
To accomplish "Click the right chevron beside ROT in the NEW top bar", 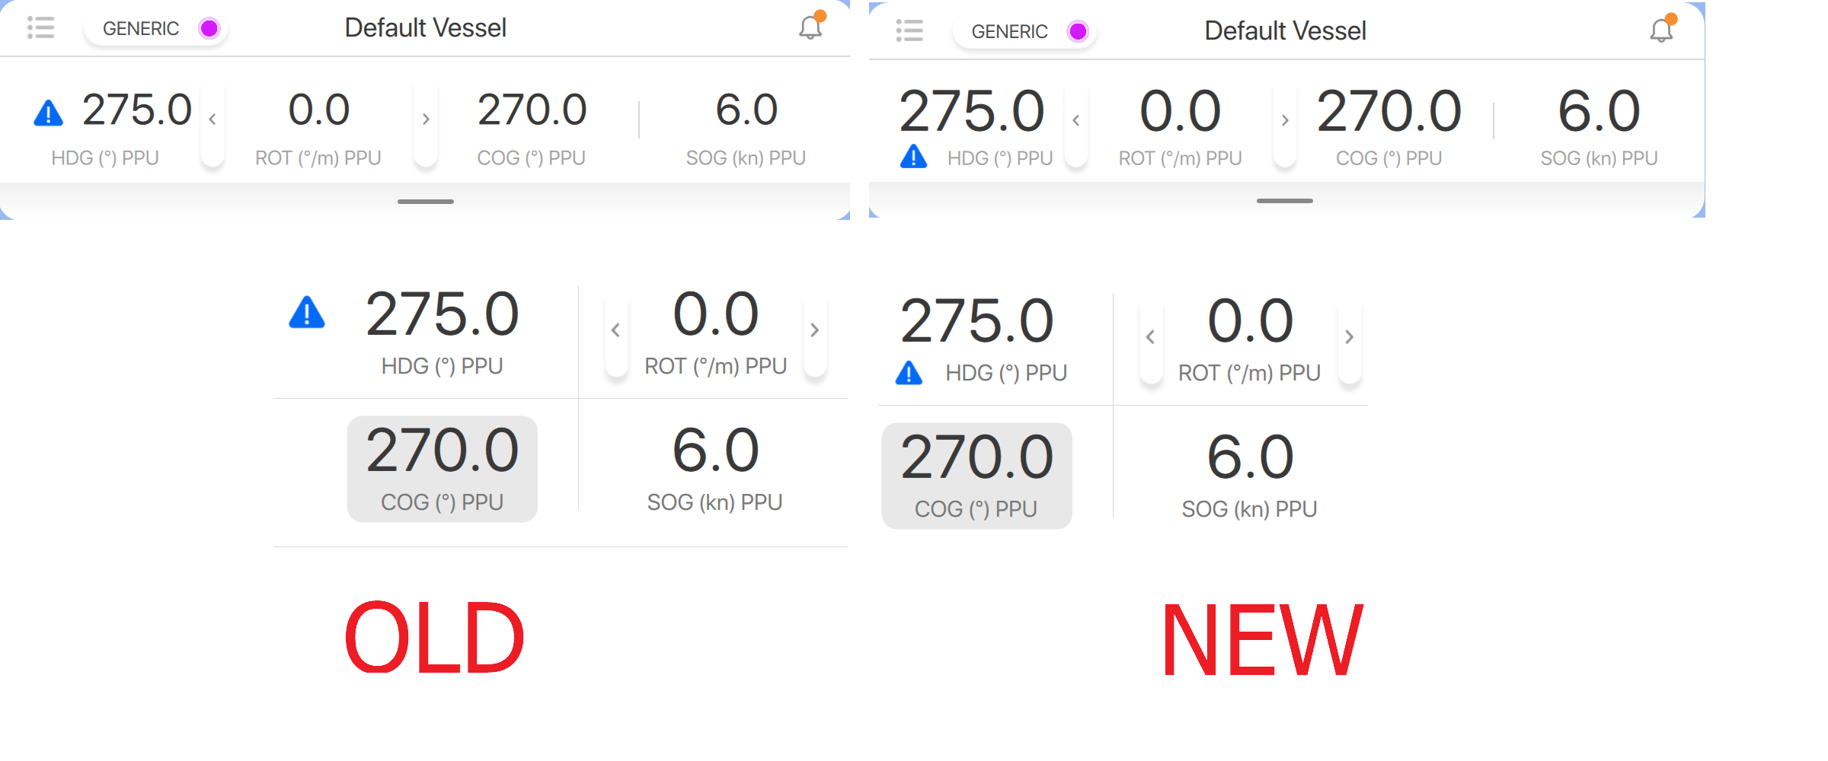I will click(x=1285, y=120).
